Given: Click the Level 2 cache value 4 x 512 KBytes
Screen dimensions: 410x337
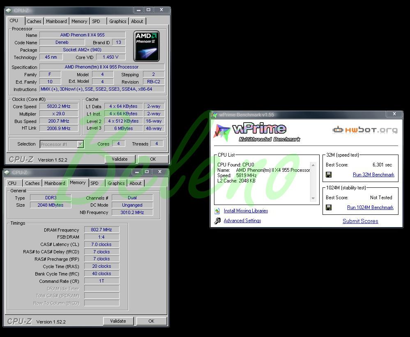Looking at the screenshot, I should click(x=123, y=121).
